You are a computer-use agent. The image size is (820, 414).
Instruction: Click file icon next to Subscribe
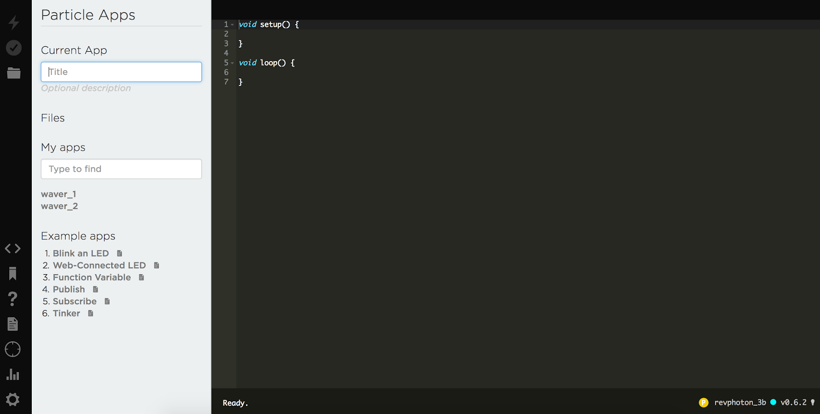pos(107,301)
